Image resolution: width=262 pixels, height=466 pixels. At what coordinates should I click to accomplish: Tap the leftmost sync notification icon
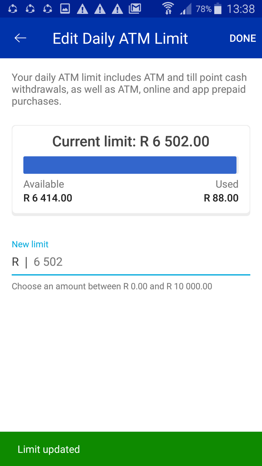13,9
